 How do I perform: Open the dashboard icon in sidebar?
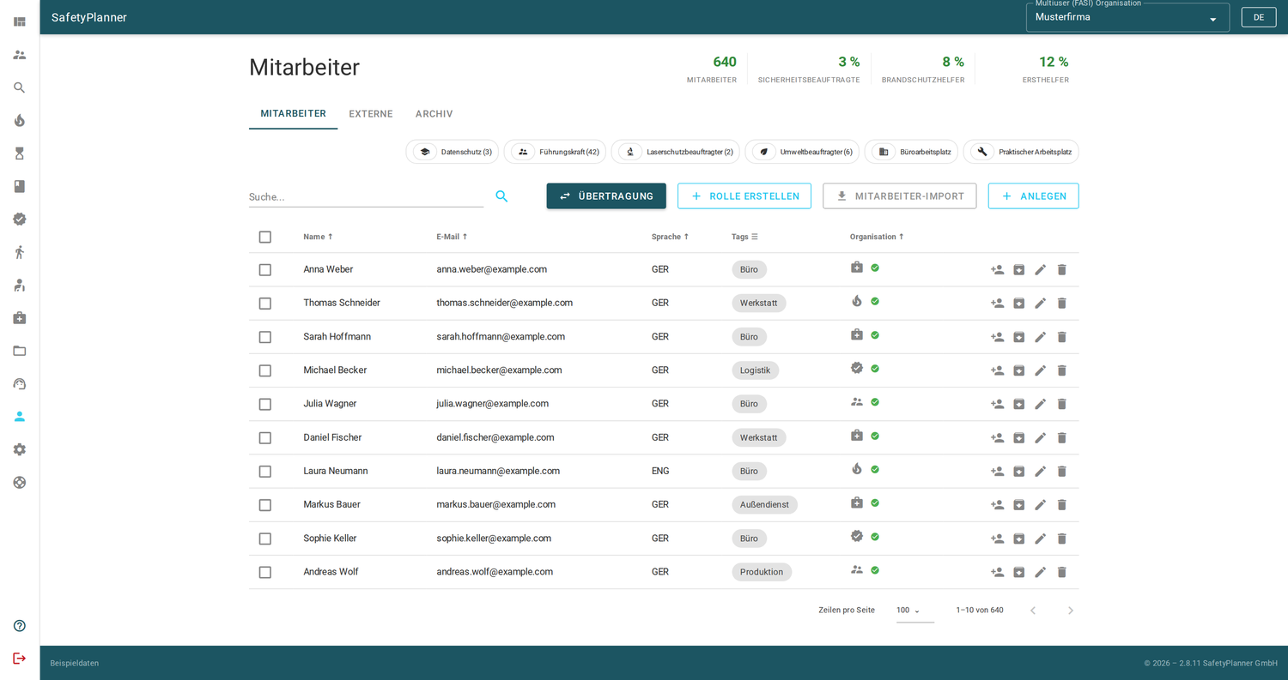coord(20,21)
